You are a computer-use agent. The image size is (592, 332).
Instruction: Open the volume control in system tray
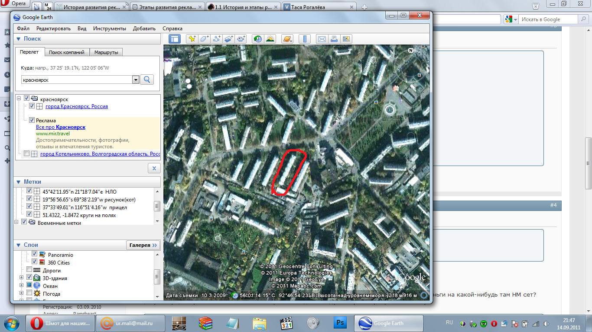[546, 323]
